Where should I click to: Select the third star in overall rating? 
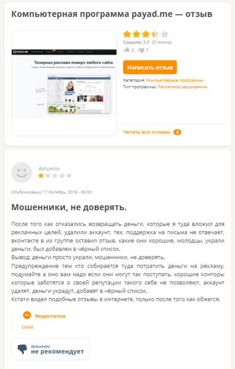[x=146, y=34]
